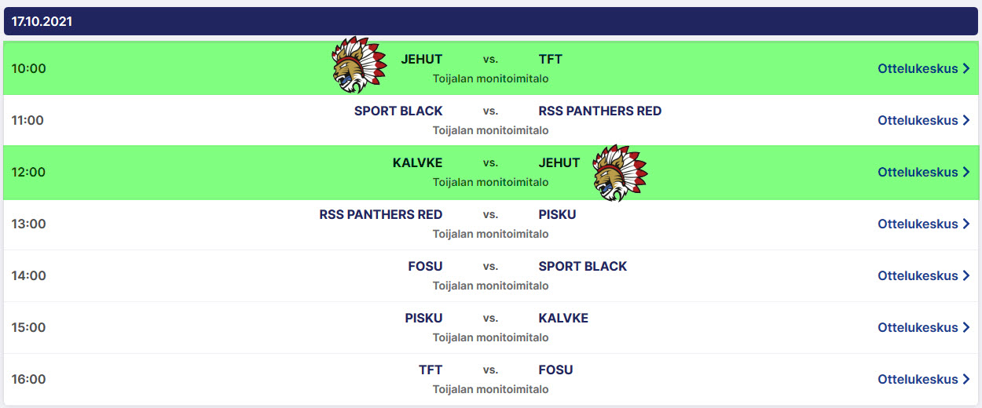Click the chevron arrow for the 13:00 match
982x408 pixels.
(966, 224)
